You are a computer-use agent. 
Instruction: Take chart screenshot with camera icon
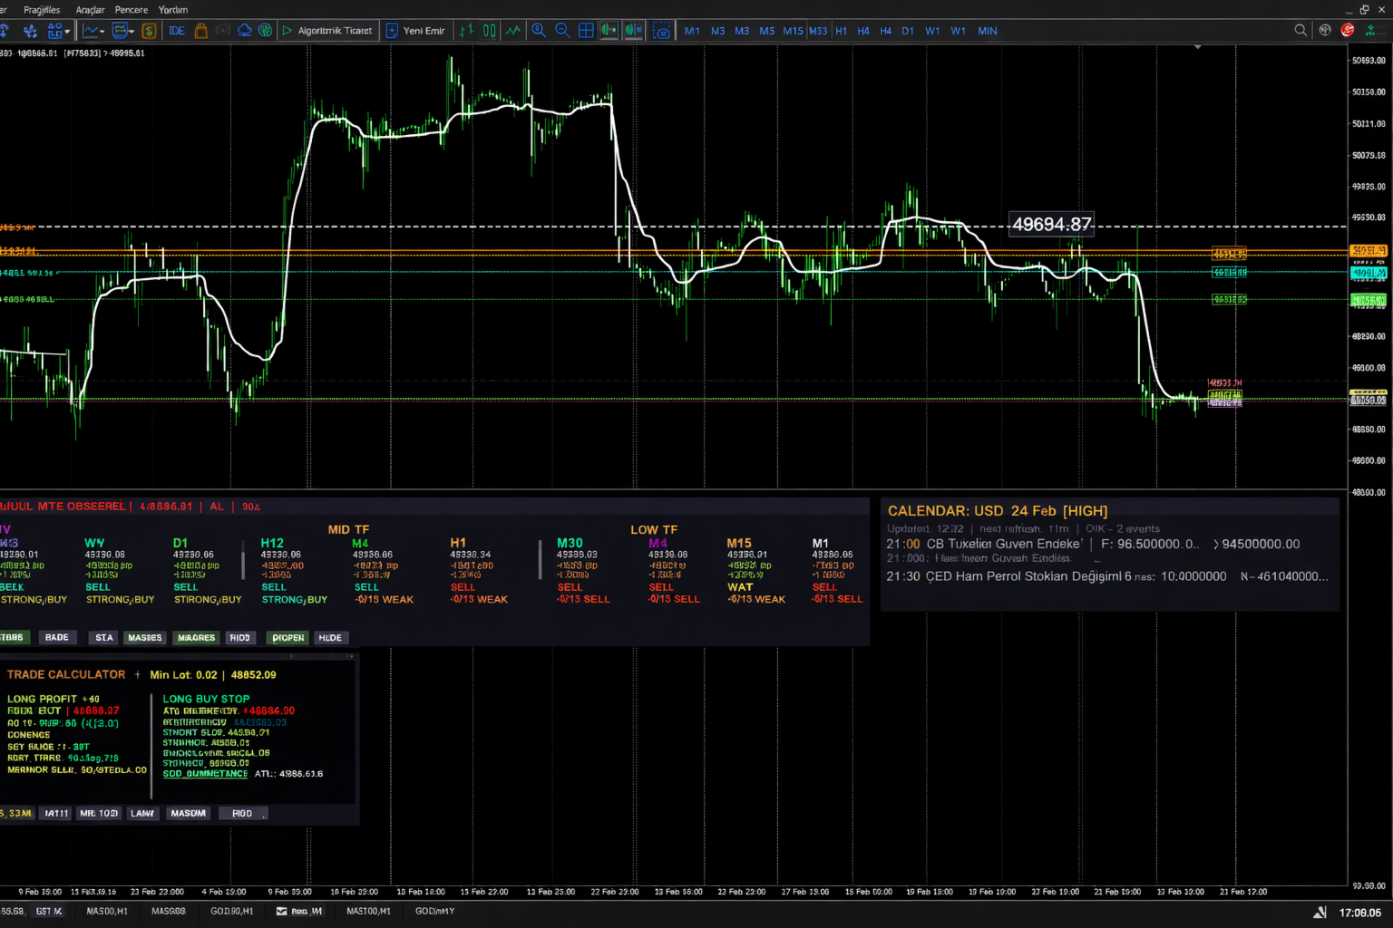pyautogui.click(x=662, y=31)
